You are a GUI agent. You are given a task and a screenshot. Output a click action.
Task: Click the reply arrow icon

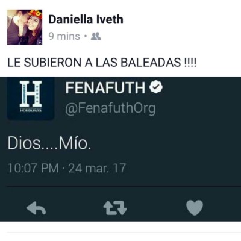pos(36,208)
